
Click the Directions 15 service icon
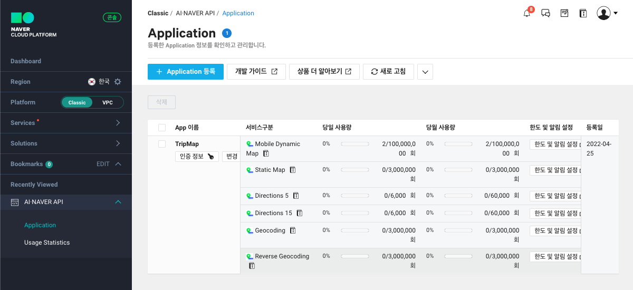coord(250,213)
